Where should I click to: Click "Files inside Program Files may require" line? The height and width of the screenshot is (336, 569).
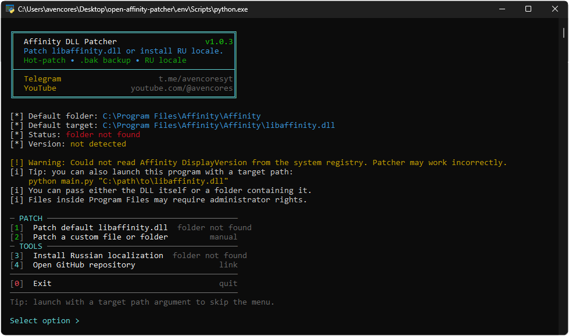159,200
